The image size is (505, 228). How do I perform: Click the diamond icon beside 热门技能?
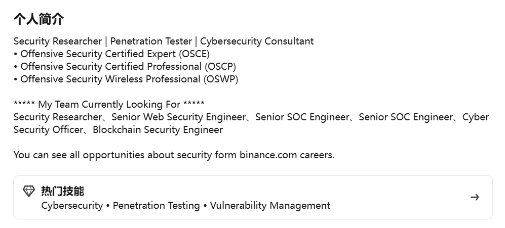pyautogui.click(x=29, y=191)
